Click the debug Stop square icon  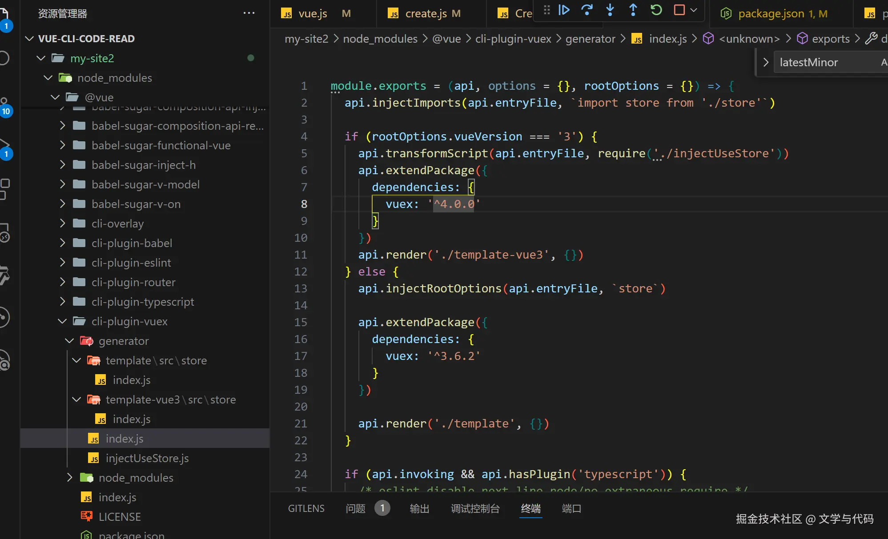point(679,10)
